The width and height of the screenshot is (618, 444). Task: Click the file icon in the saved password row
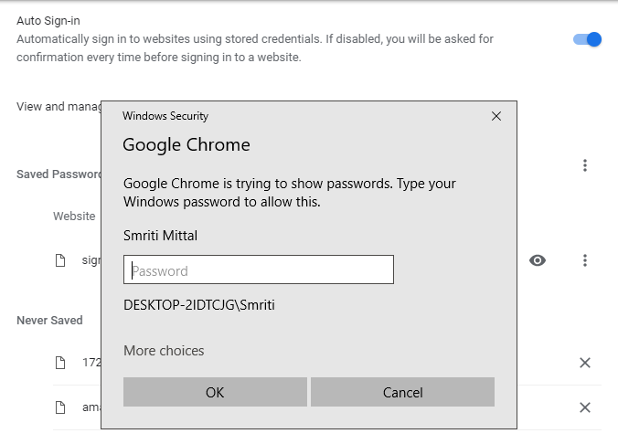coord(60,260)
